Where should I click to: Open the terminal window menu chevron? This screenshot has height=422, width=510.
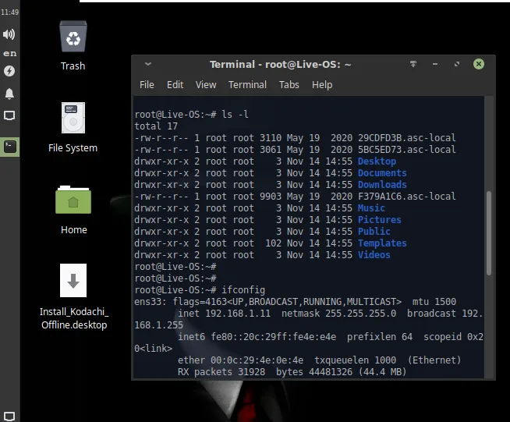tap(148, 65)
